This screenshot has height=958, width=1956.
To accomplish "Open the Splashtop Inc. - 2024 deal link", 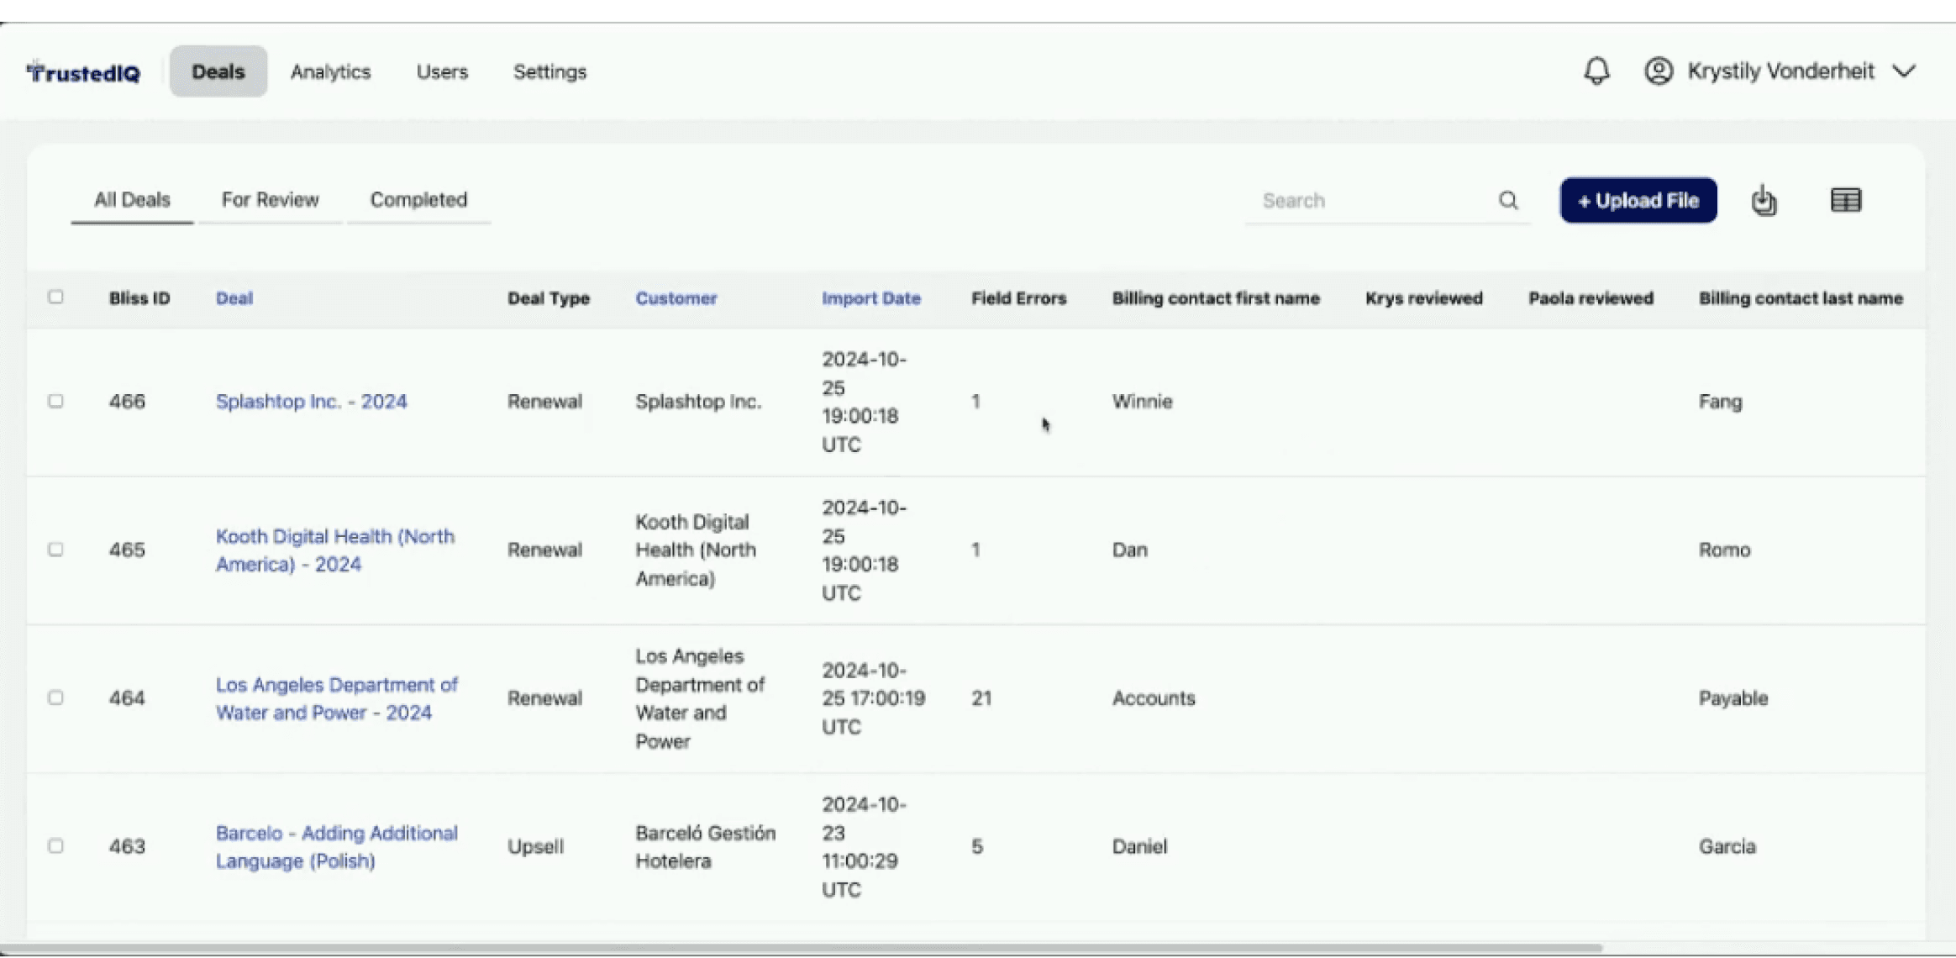I will 311,402.
